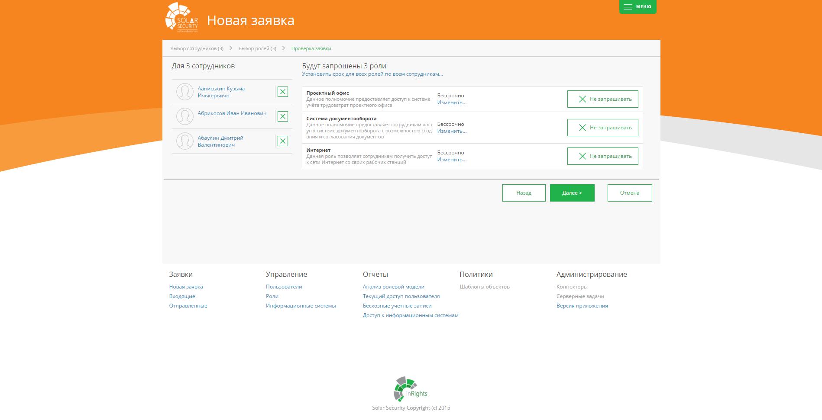Image resolution: width=822 pixels, height=420 pixels.
Task: Open the green hamburger menu
Action: coord(638,7)
